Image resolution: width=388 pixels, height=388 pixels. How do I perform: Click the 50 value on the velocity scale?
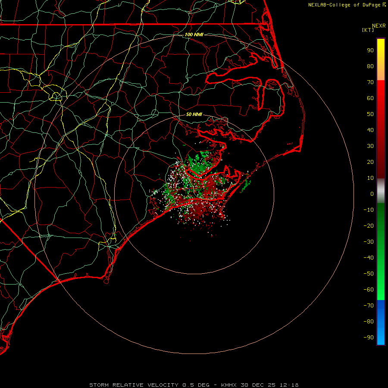370,114
